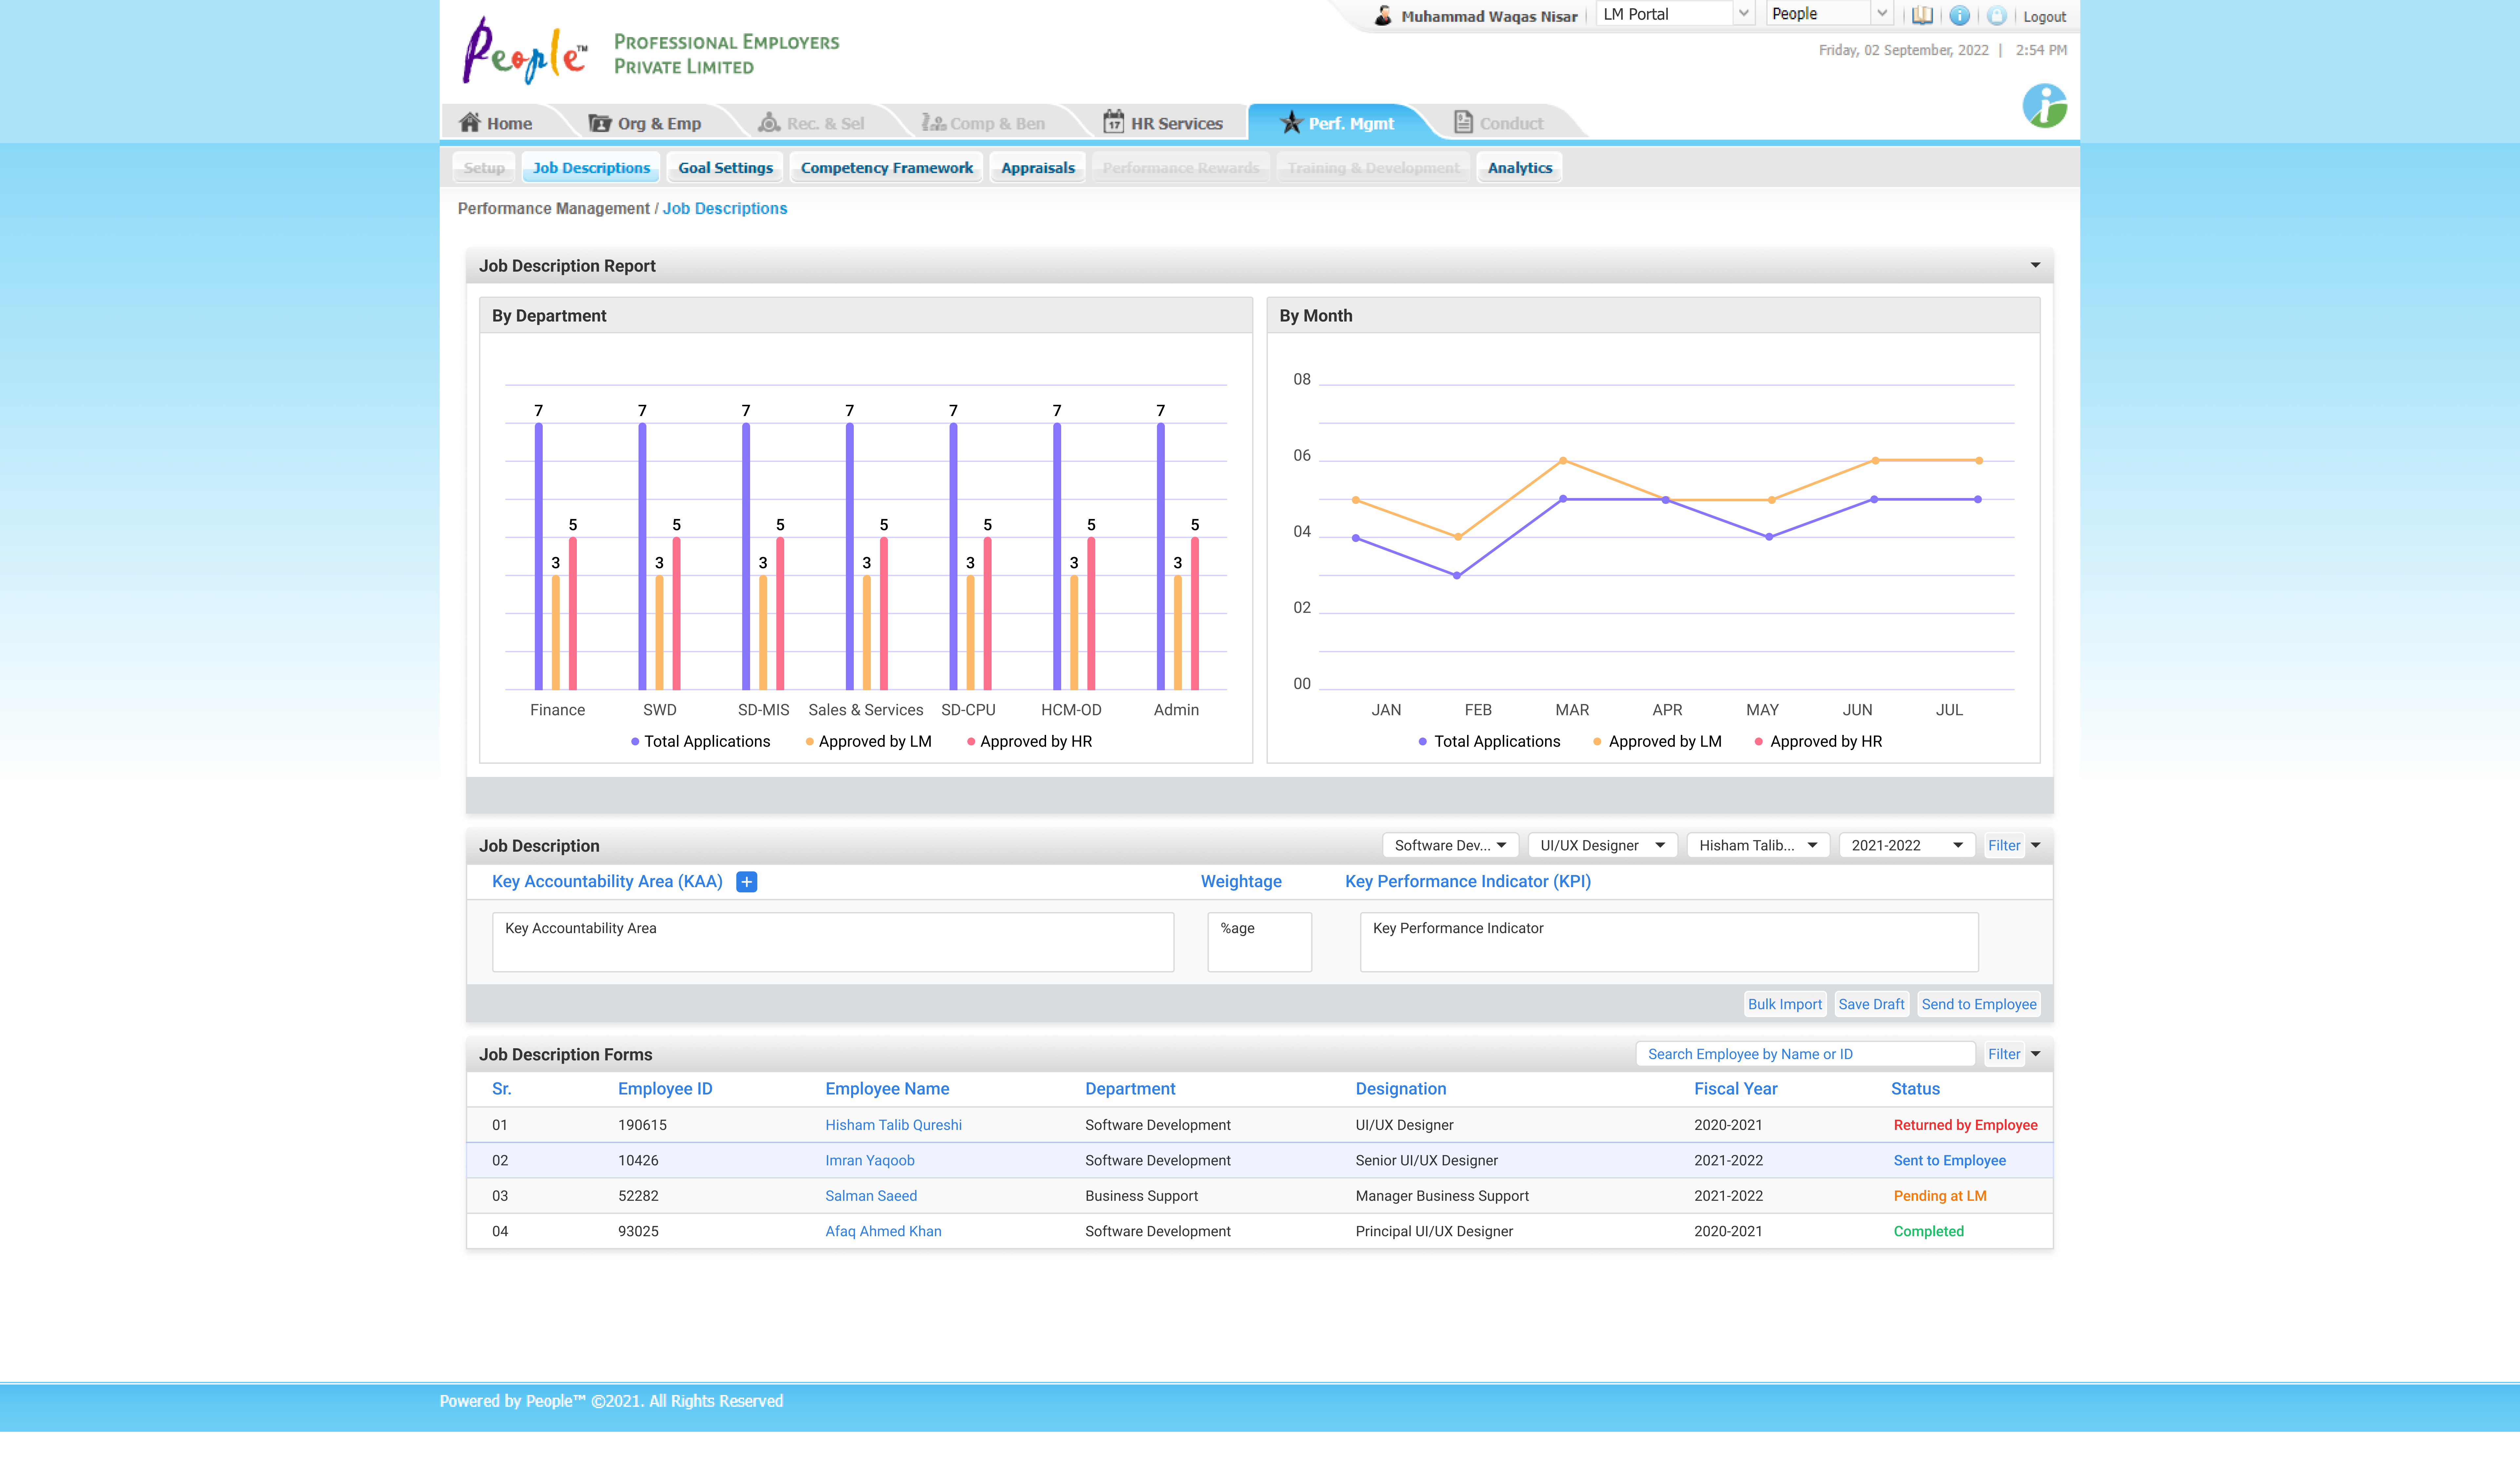Open the 2021-2022 fiscal year dropdown
This screenshot has width=2520, height=1458.
click(x=1907, y=846)
